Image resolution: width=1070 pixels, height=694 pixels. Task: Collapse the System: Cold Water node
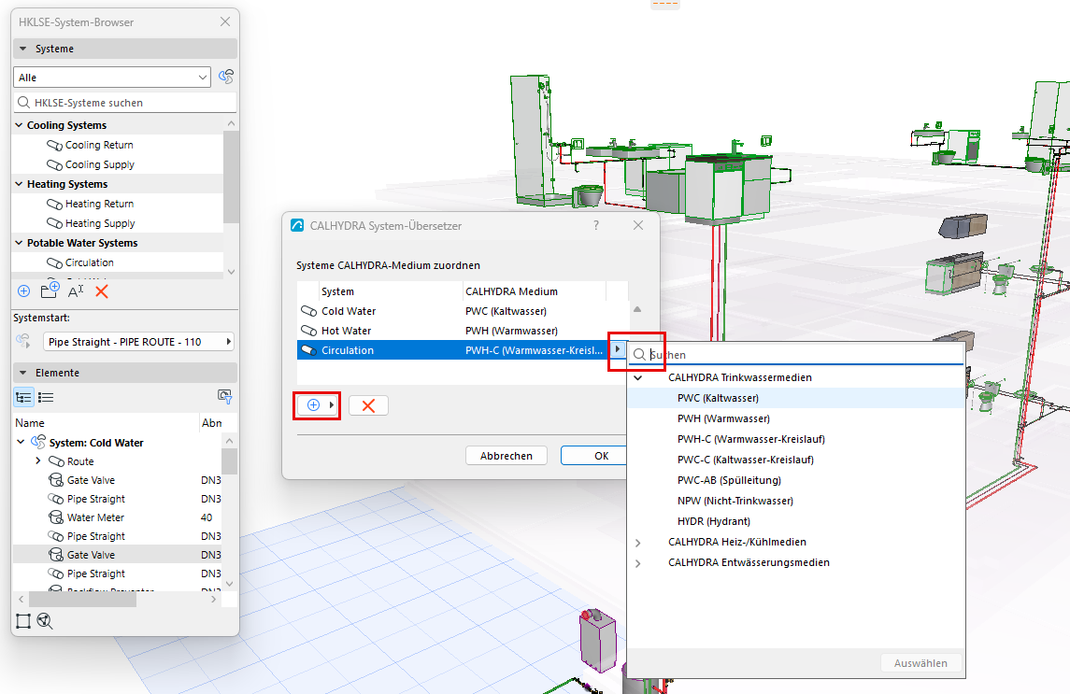[21, 442]
